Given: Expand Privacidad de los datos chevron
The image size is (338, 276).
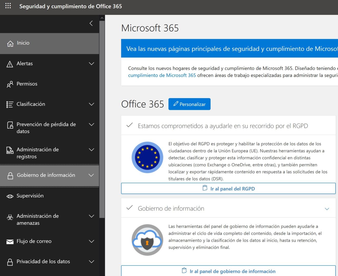Looking at the screenshot, I should pyautogui.click(x=91, y=262).
